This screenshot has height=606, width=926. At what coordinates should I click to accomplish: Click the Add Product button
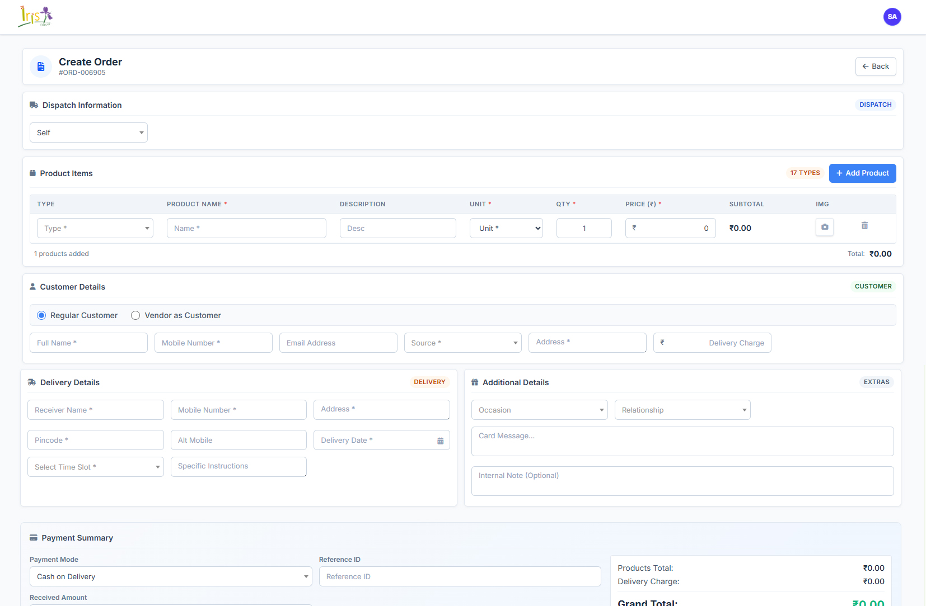click(x=862, y=173)
